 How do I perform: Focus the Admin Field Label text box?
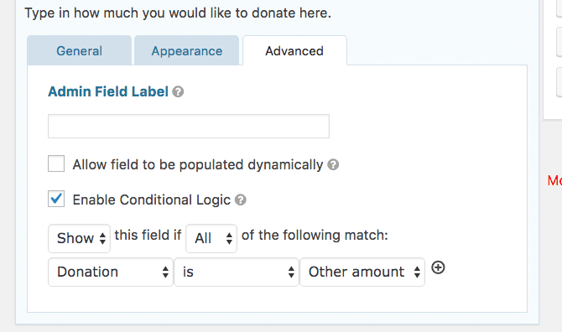(189, 126)
